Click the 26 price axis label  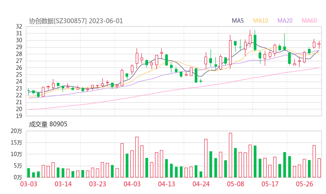(x=19, y=67)
